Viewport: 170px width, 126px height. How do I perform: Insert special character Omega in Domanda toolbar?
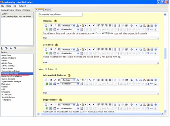[148, 53]
